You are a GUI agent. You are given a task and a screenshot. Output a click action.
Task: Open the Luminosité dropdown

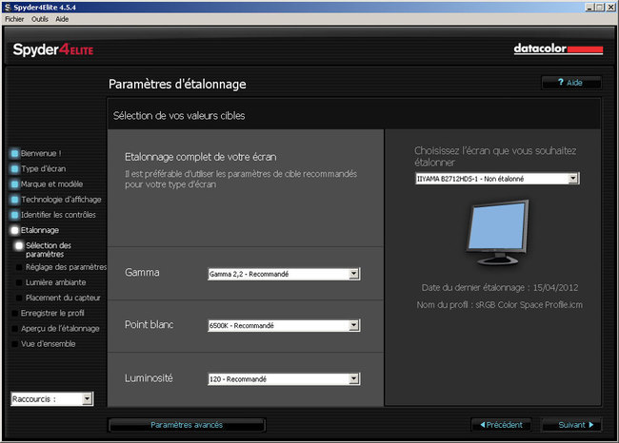click(x=284, y=379)
